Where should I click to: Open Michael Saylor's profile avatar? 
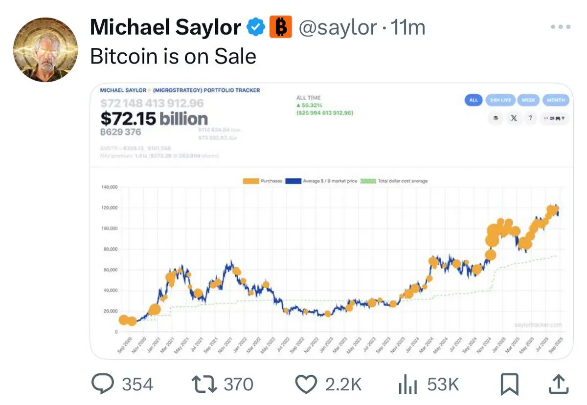[x=45, y=49]
